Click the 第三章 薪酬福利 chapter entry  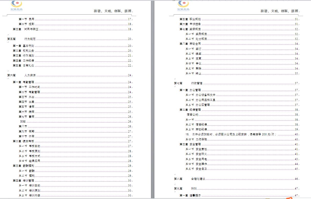(23, 166)
